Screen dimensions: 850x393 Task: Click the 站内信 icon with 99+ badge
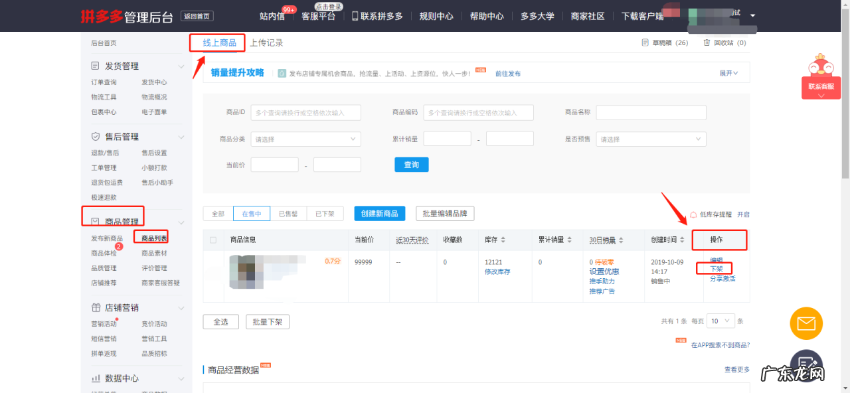click(x=272, y=16)
